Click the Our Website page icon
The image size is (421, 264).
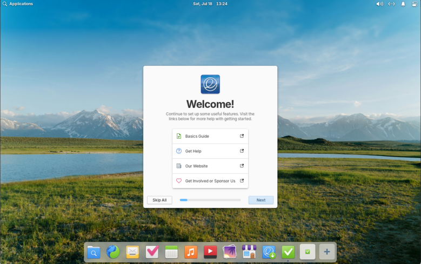[179, 166]
